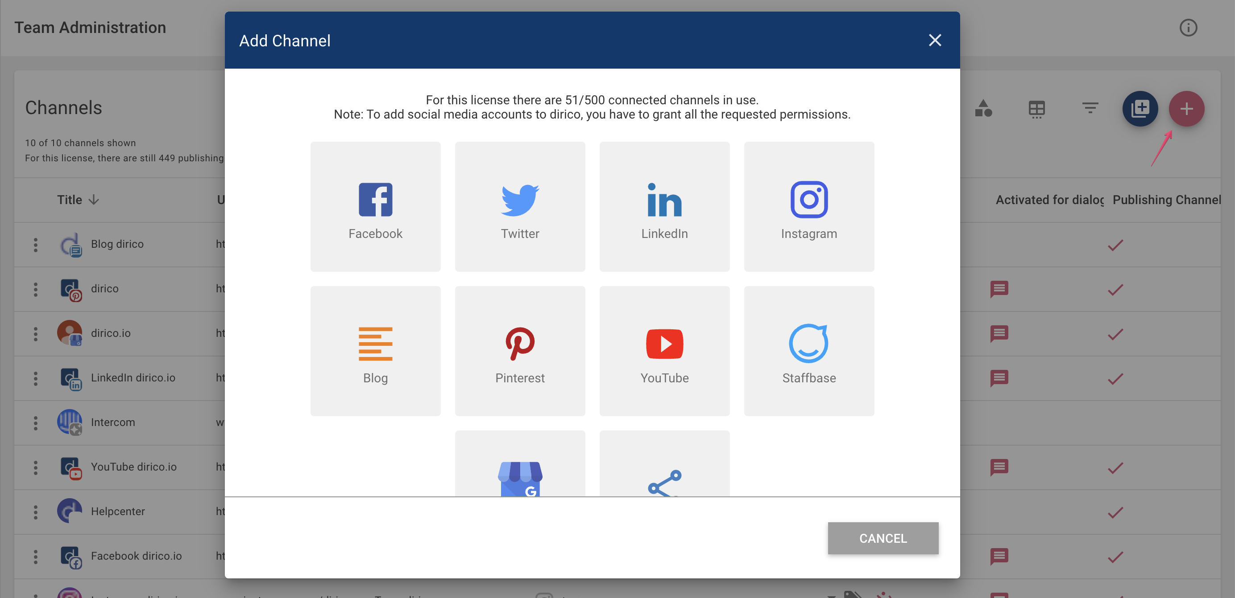Select the Instagram channel tile
The width and height of the screenshot is (1235, 598).
(x=809, y=207)
